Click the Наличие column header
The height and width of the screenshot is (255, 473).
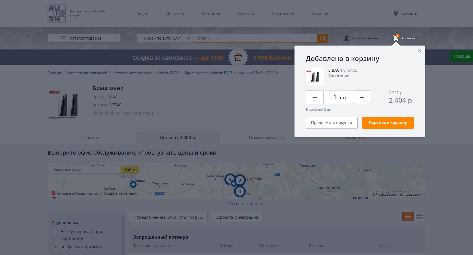(x=316, y=246)
